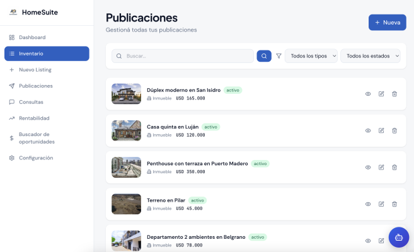414x252 pixels.
Task: Click the price USD 165.000
Action: (x=191, y=98)
